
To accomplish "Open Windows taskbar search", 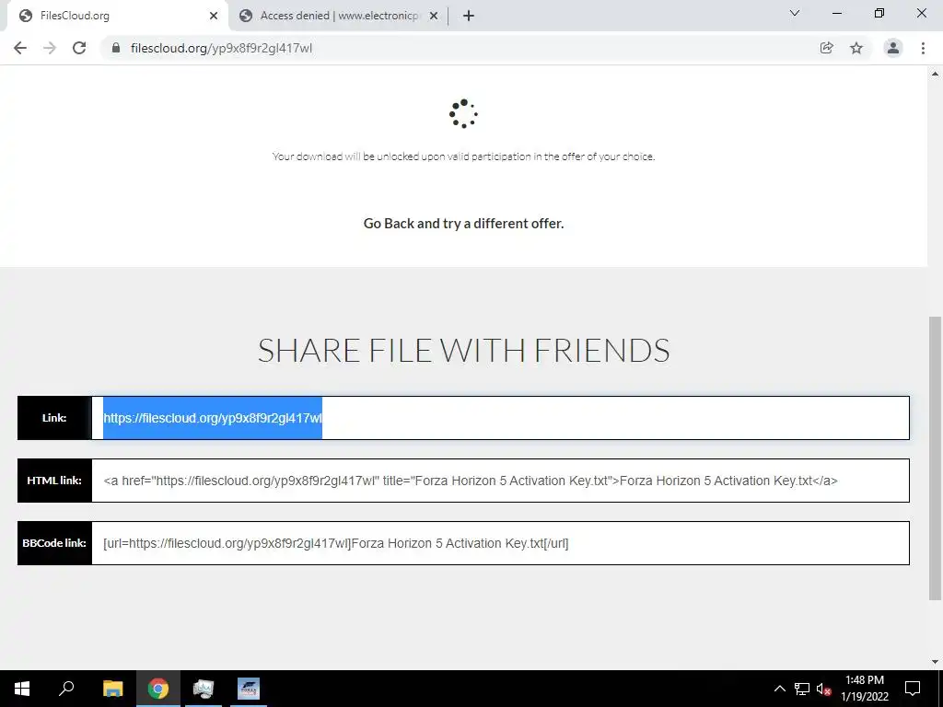I will pos(66,689).
